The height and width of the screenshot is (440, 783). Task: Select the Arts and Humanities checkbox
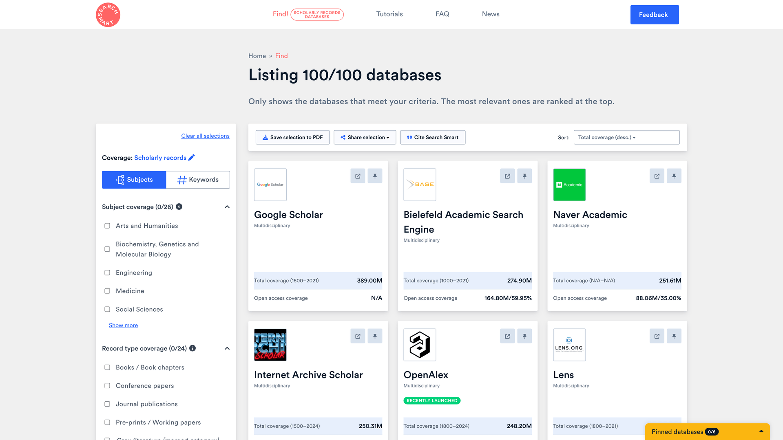click(x=107, y=226)
